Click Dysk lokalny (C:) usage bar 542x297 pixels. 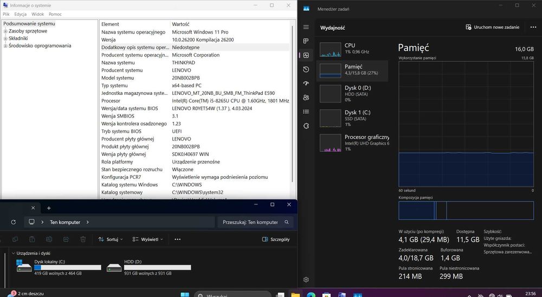click(x=68, y=267)
